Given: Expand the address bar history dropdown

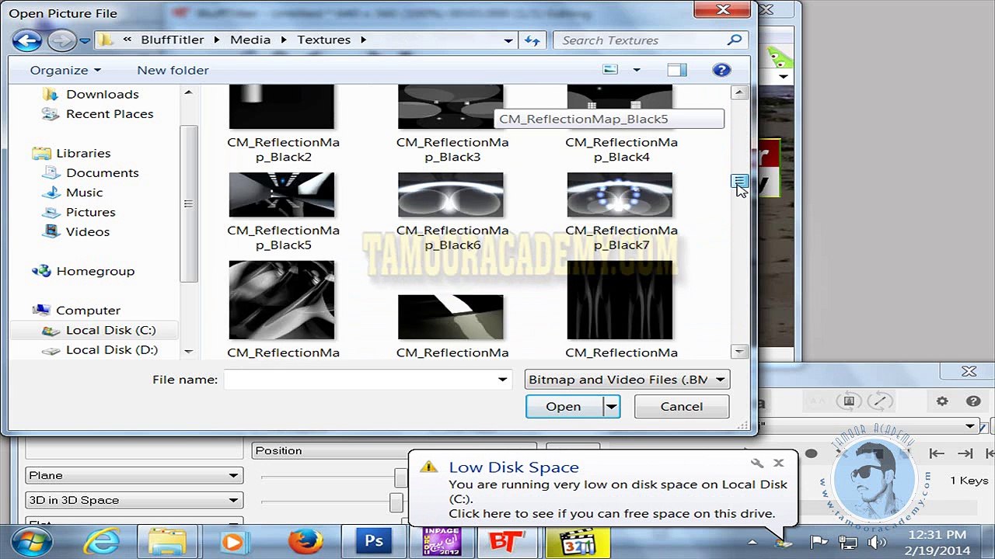Looking at the screenshot, I should [508, 40].
